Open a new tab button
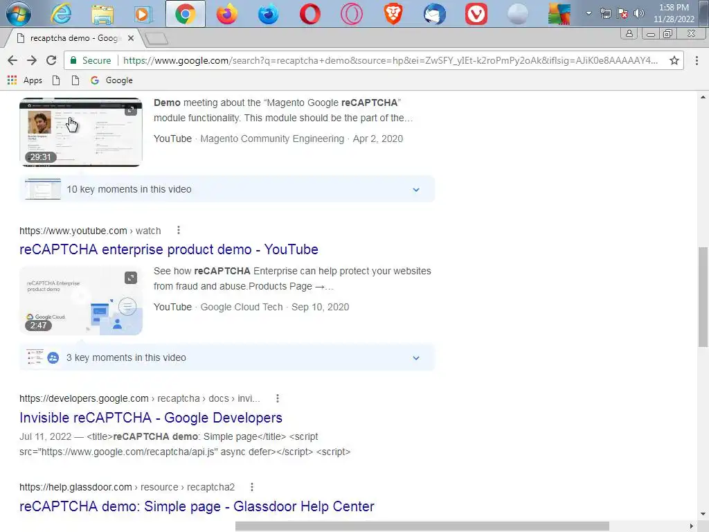Viewport: 709px width, 532px height. coord(156,39)
